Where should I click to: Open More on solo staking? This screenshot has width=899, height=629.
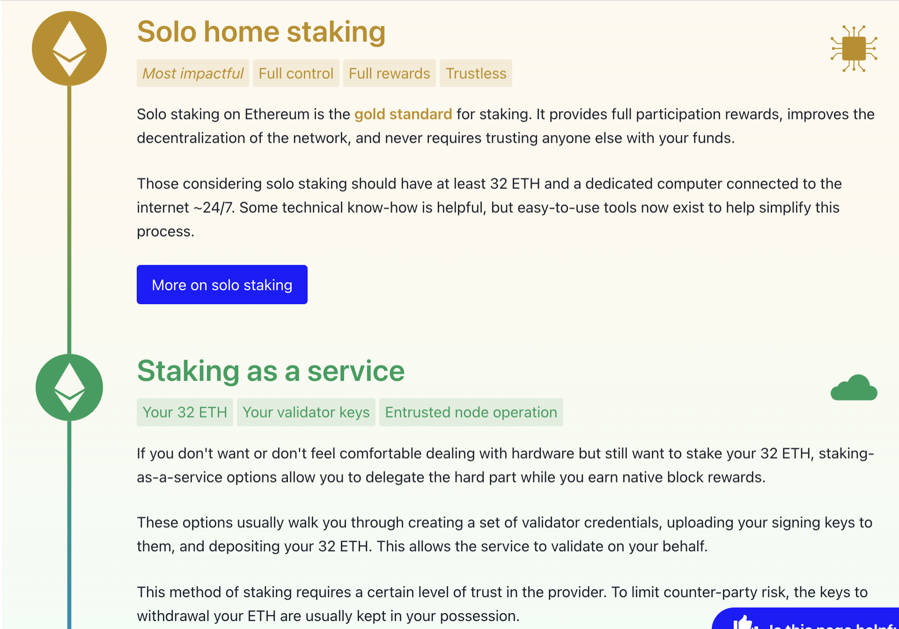(222, 285)
